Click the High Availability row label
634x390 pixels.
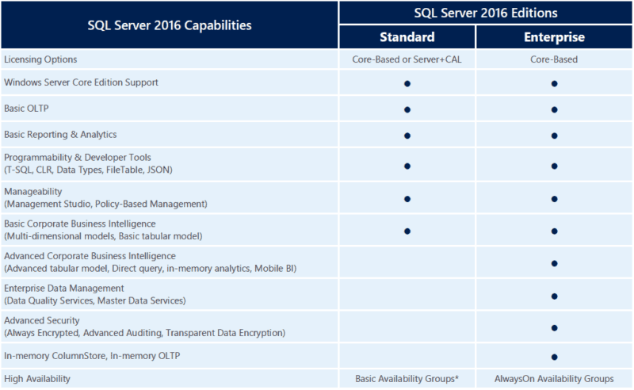coord(37,379)
